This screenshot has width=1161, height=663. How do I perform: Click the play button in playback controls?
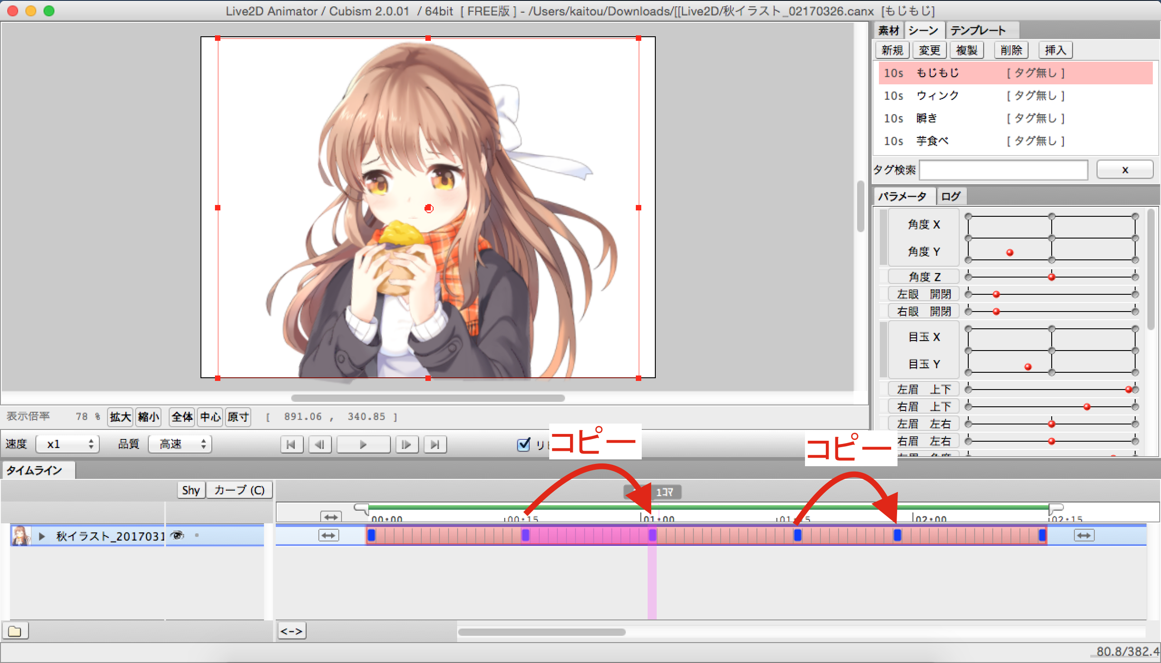point(363,444)
